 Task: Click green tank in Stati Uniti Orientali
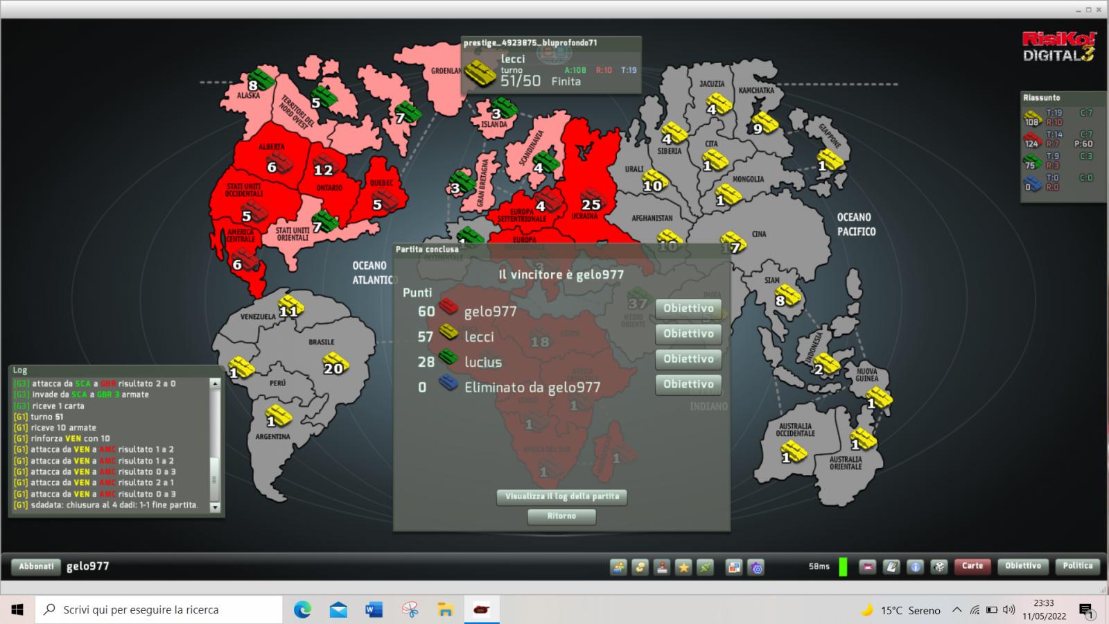[x=324, y=222]
